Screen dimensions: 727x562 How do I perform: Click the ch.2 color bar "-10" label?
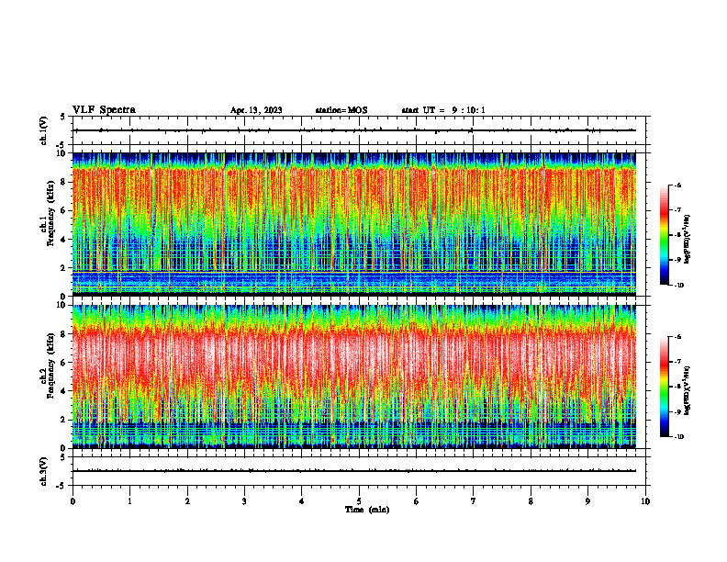click(x=679, y=437)
